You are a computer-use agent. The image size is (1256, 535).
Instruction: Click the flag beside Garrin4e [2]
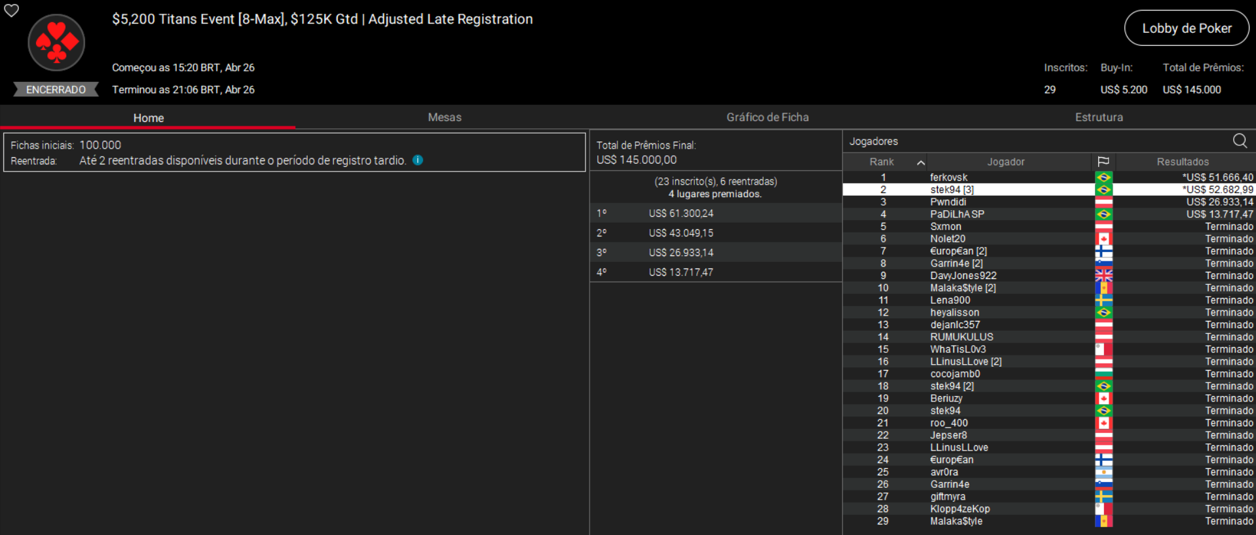1103,264
